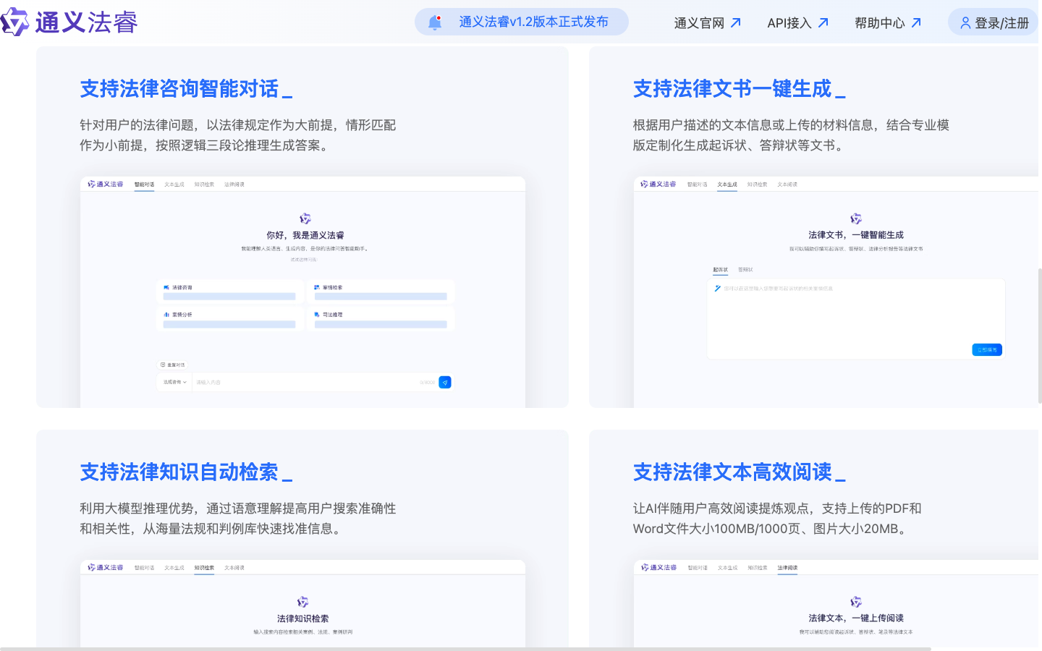
Task: Select 文本生成 tab in the reading preview
Action: click(x=727, y=568)
